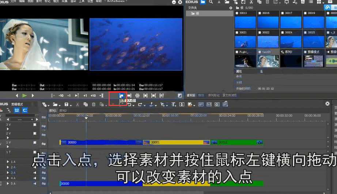The image size is (337, 194).
Task: Expand the 1 V track
Action: [8, 147]
